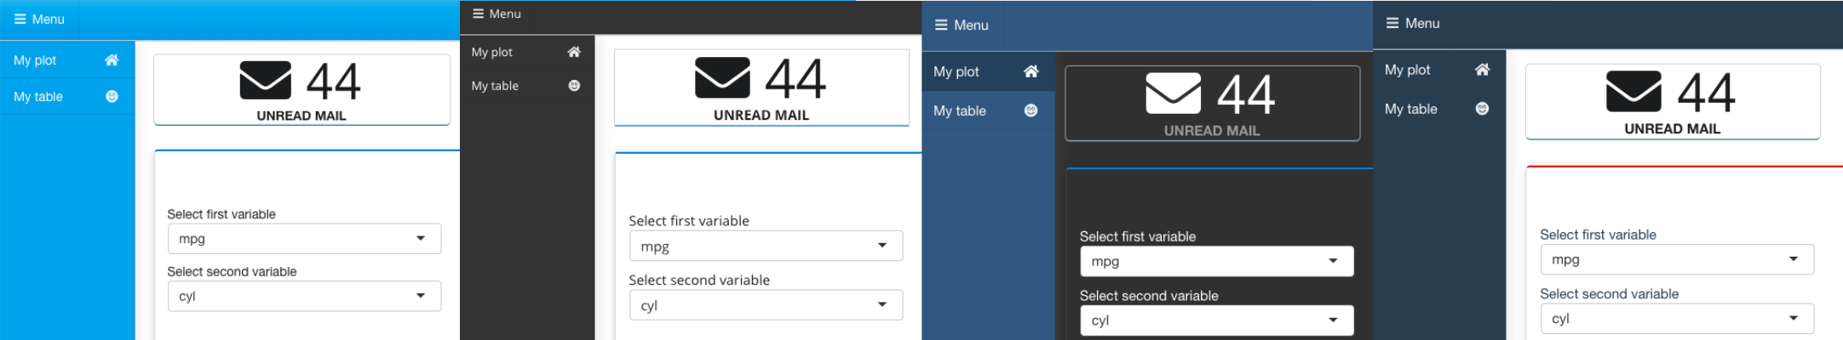Viewport: 1843px width, 340px height.
Task: Click Select first variable label, dark gray theme
Action: tap(689, 221)
